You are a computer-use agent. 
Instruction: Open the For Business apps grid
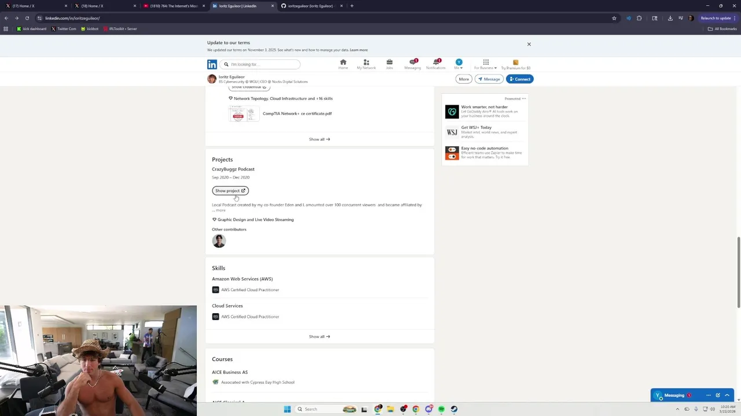click(x=486, y=64)
